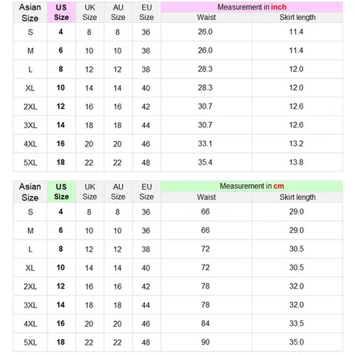Click the UK Size header in top table
This screenshot has width=355, height=355.
coord(89,13)
